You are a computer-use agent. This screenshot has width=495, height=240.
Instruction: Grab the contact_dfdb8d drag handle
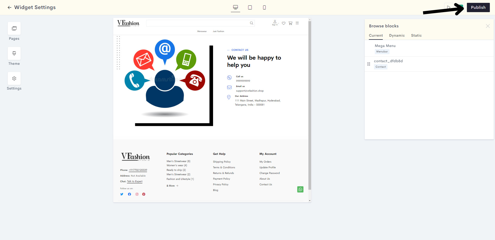coord(369,64)
